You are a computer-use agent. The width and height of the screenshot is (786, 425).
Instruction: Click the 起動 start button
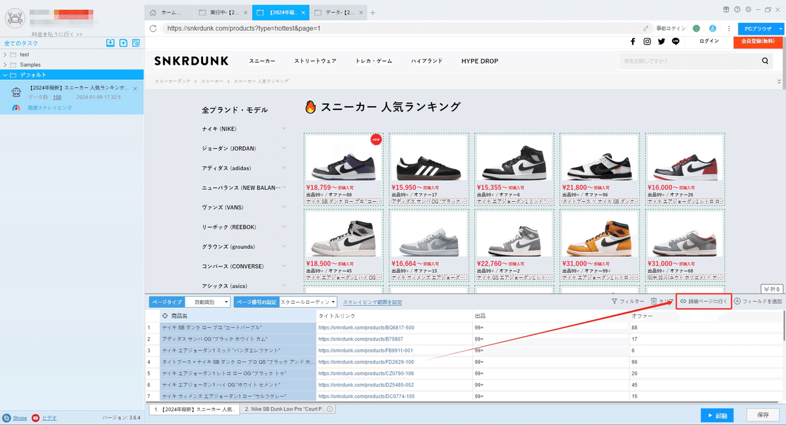click(x=717, y=415)
